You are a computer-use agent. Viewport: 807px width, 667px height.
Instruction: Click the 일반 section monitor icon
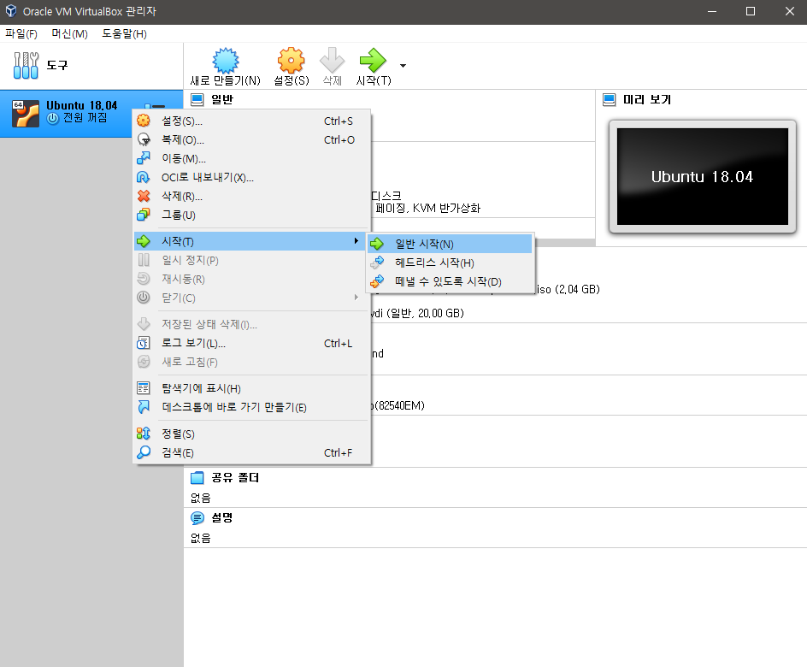click(197, 99)
